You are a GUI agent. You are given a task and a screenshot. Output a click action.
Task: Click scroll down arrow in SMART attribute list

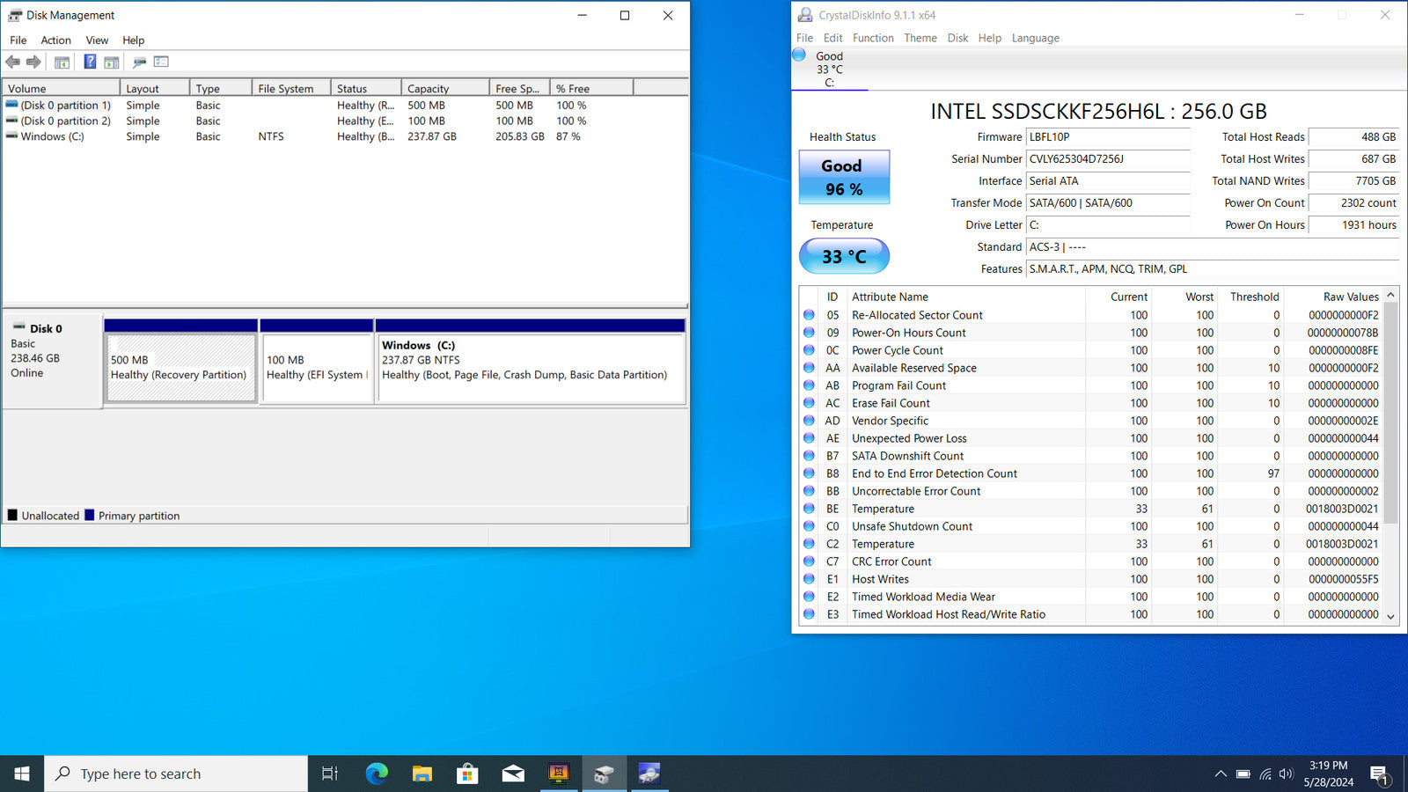(1391, 616)
